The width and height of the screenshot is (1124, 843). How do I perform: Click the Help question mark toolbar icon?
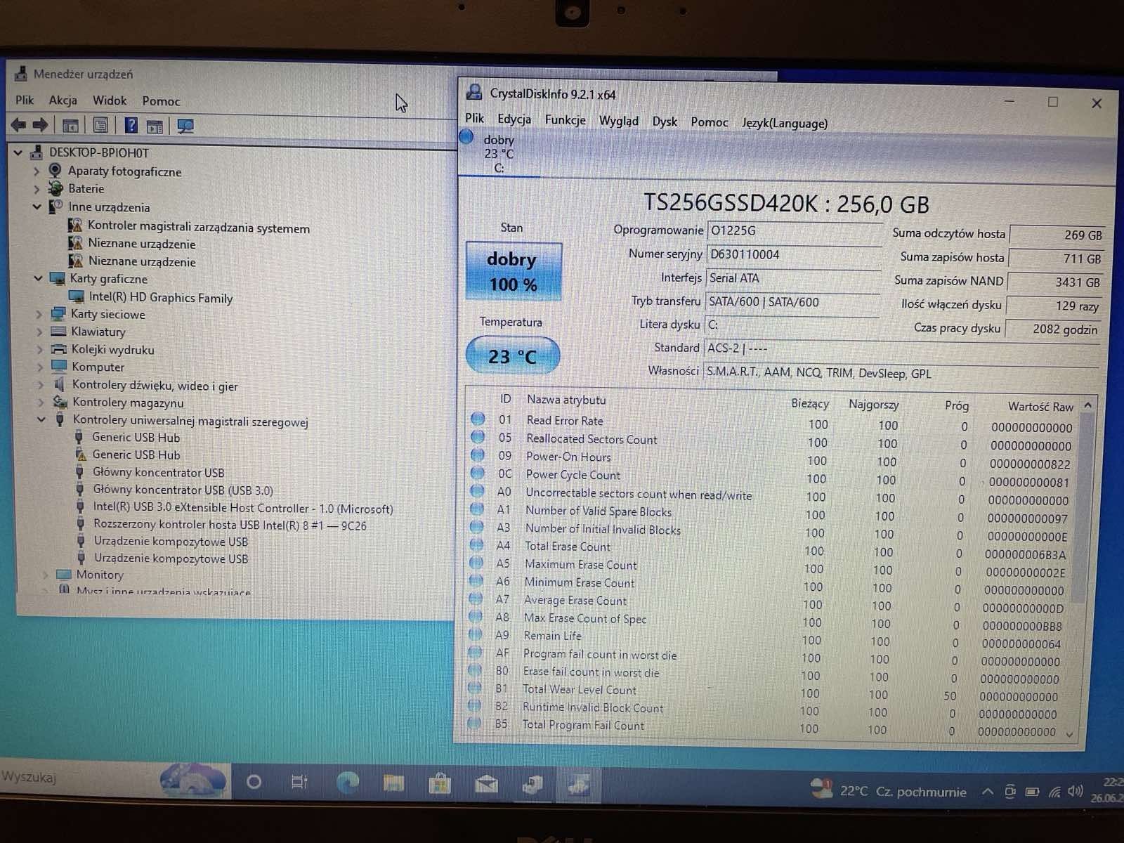point(131,126)
